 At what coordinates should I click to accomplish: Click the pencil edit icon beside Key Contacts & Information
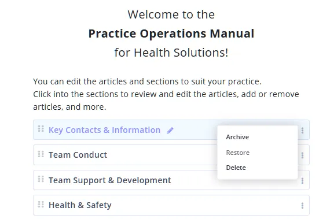coord(170,131)
